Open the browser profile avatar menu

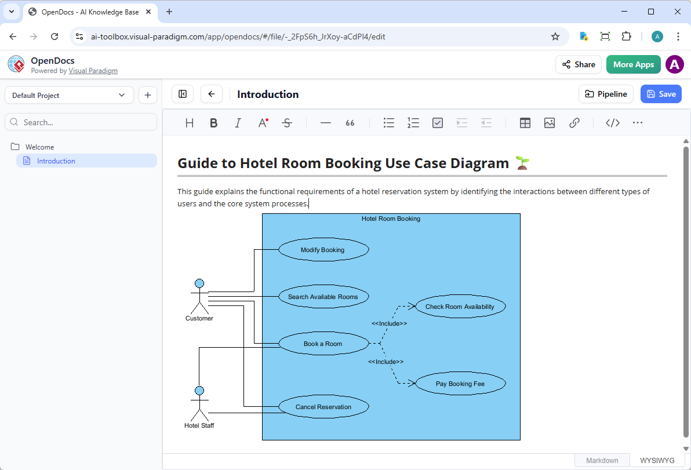click(657, 36)
